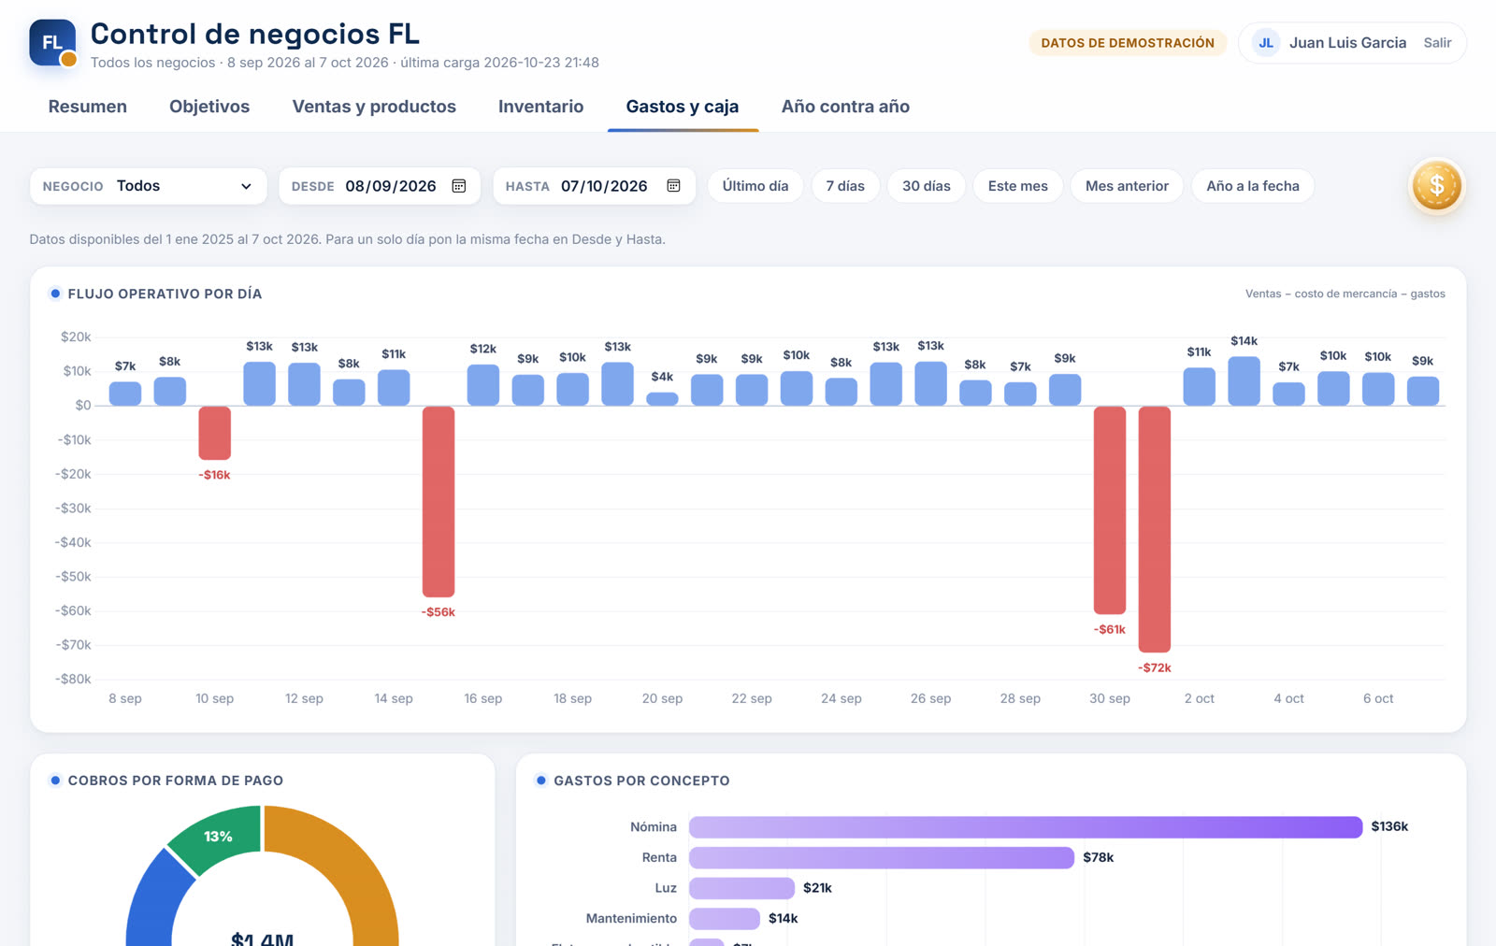This screenshot has height=946, width=1496.
Task: Click the -$16k red bar
Action: (x=215, y=433)
